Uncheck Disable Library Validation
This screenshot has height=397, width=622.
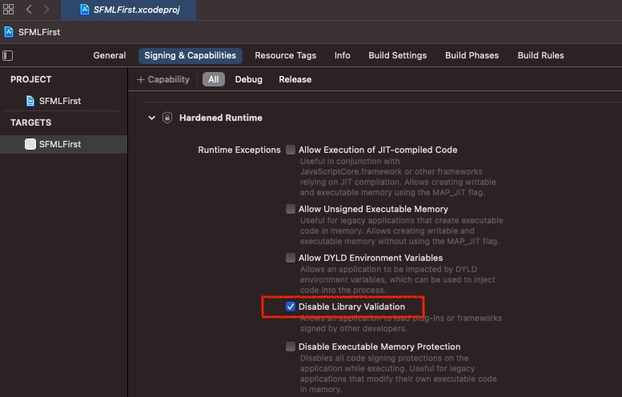click(x=291, y=307)
